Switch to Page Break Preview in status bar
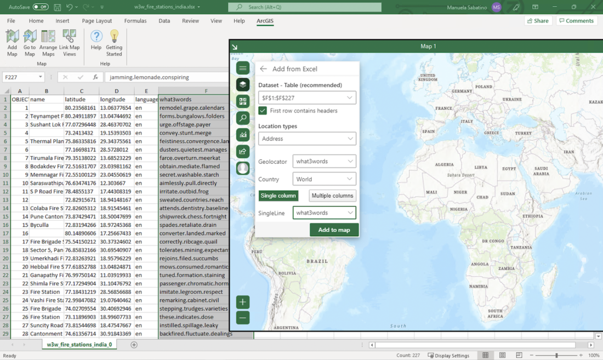This screenshot has height=360, width=603. click(x=519, y=355)
